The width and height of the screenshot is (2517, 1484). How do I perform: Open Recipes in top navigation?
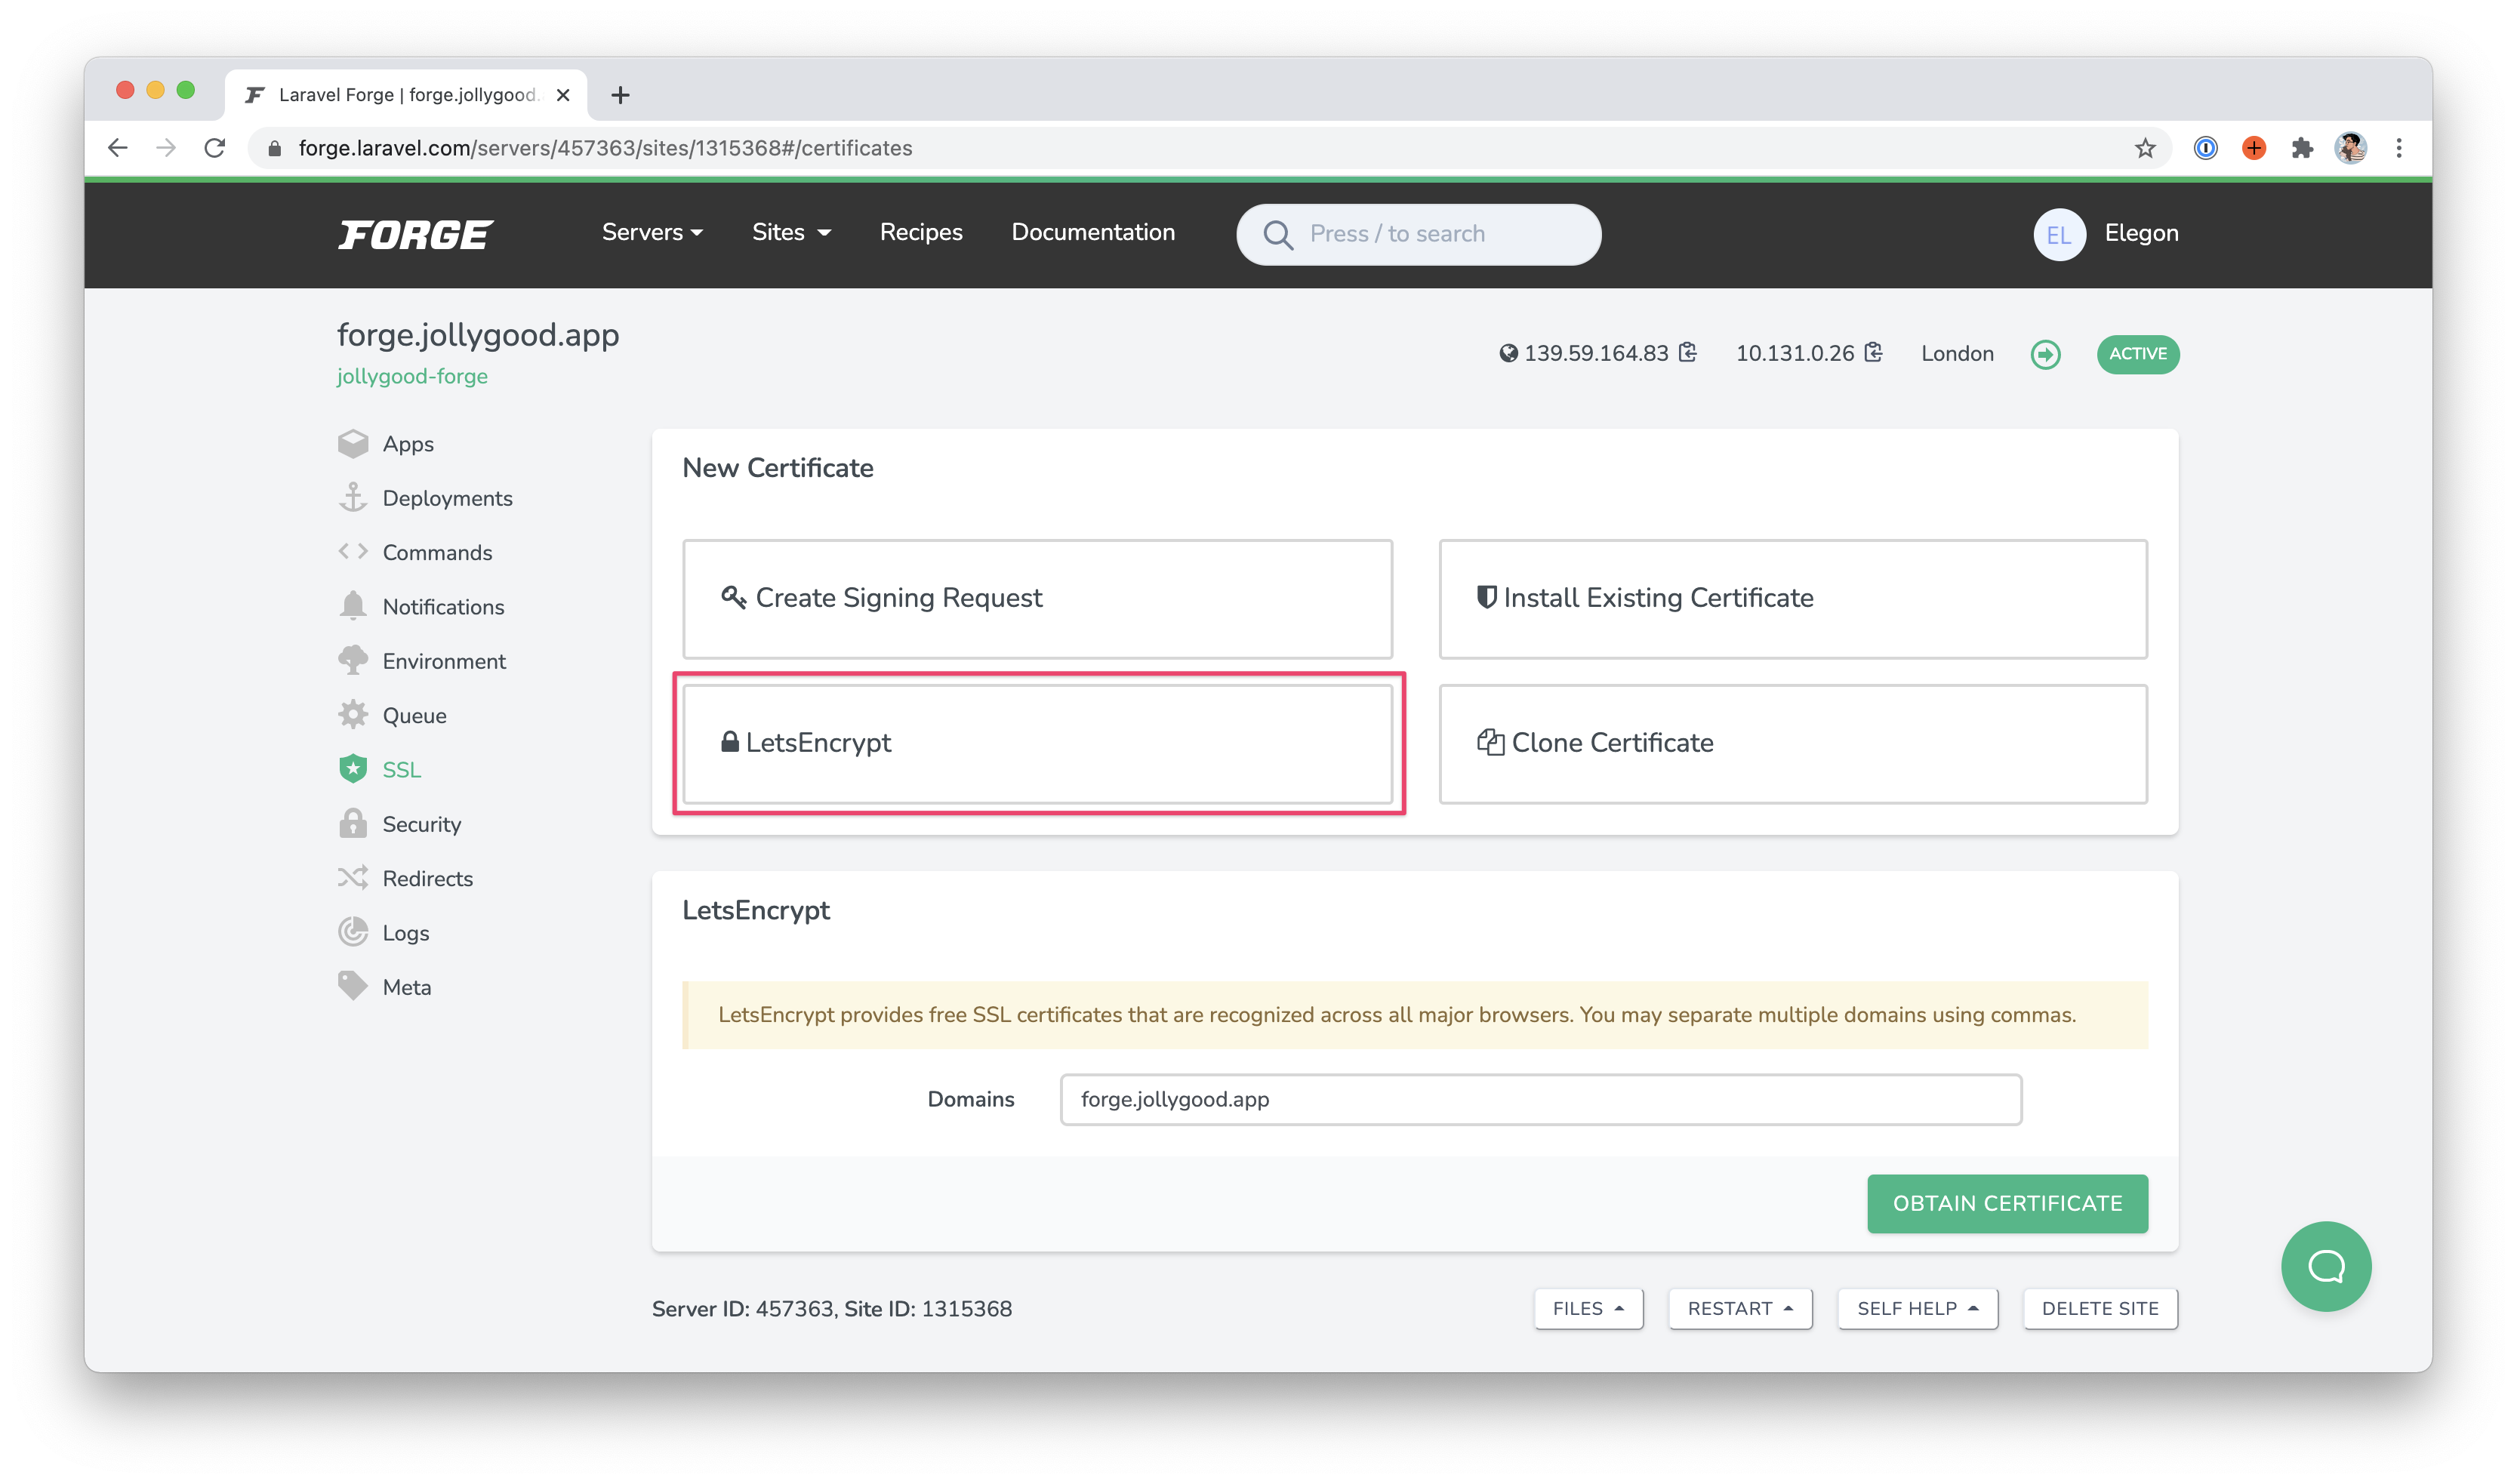pyautogui.click(x=921, y=232)
